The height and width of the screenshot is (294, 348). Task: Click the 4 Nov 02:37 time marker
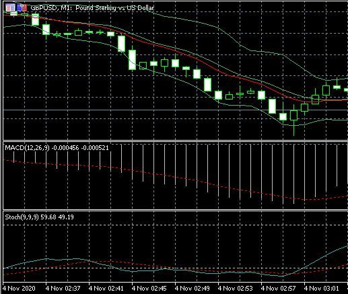[63, 288]
